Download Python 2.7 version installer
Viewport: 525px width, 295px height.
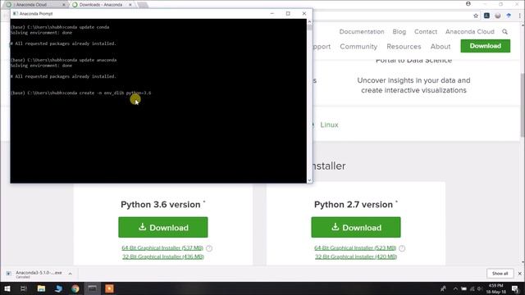pos(355,228)
